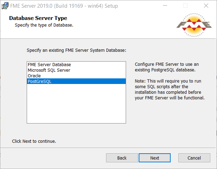Click the 'Configure FME Server' description text

167,67
